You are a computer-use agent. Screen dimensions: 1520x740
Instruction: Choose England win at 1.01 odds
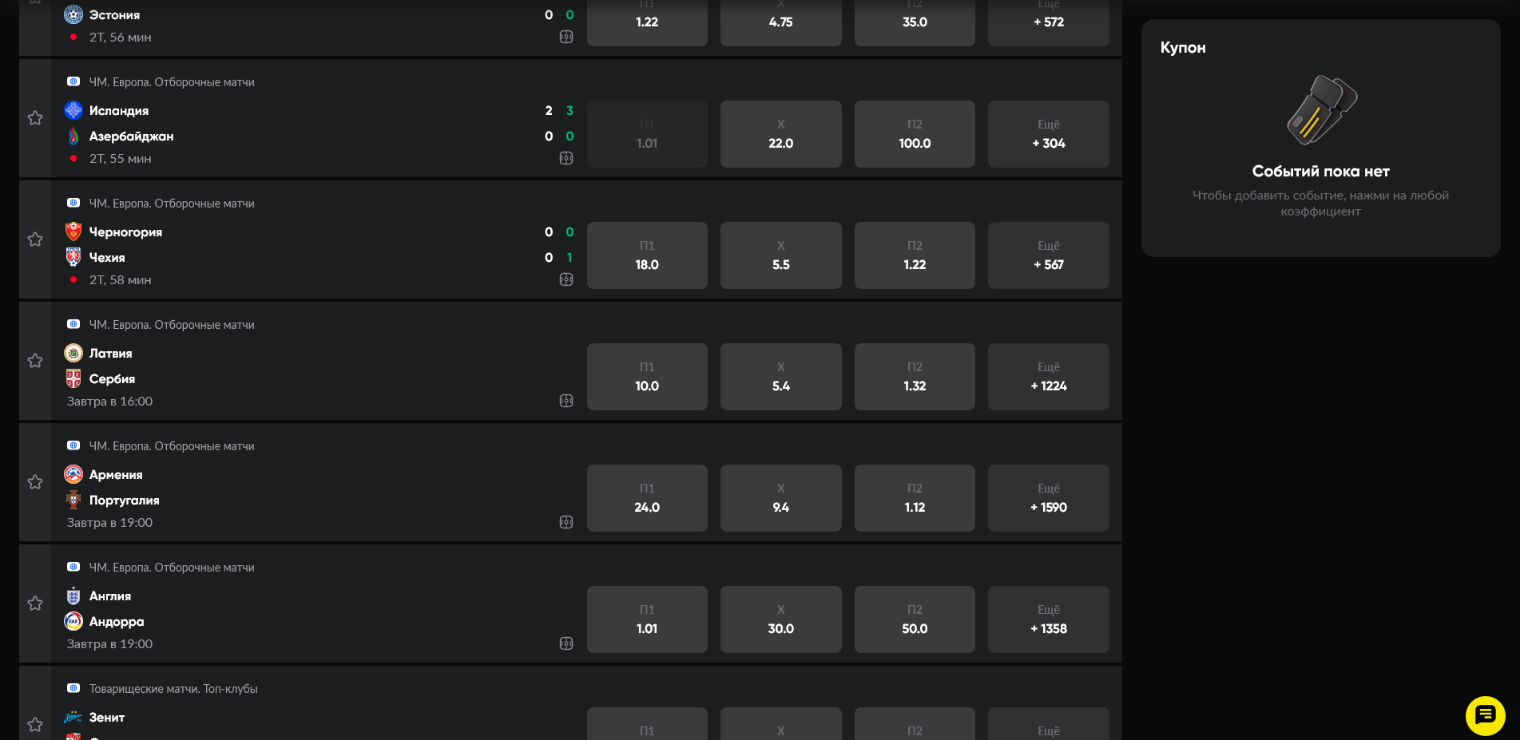[647, 619]
